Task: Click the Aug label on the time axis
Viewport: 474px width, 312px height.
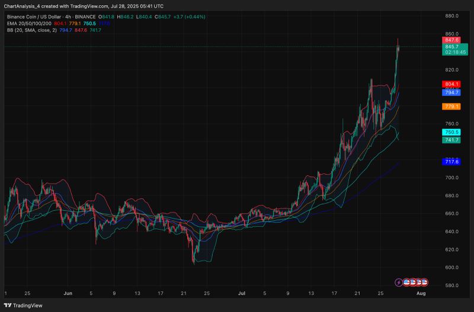Action: [x=421, y=293]
